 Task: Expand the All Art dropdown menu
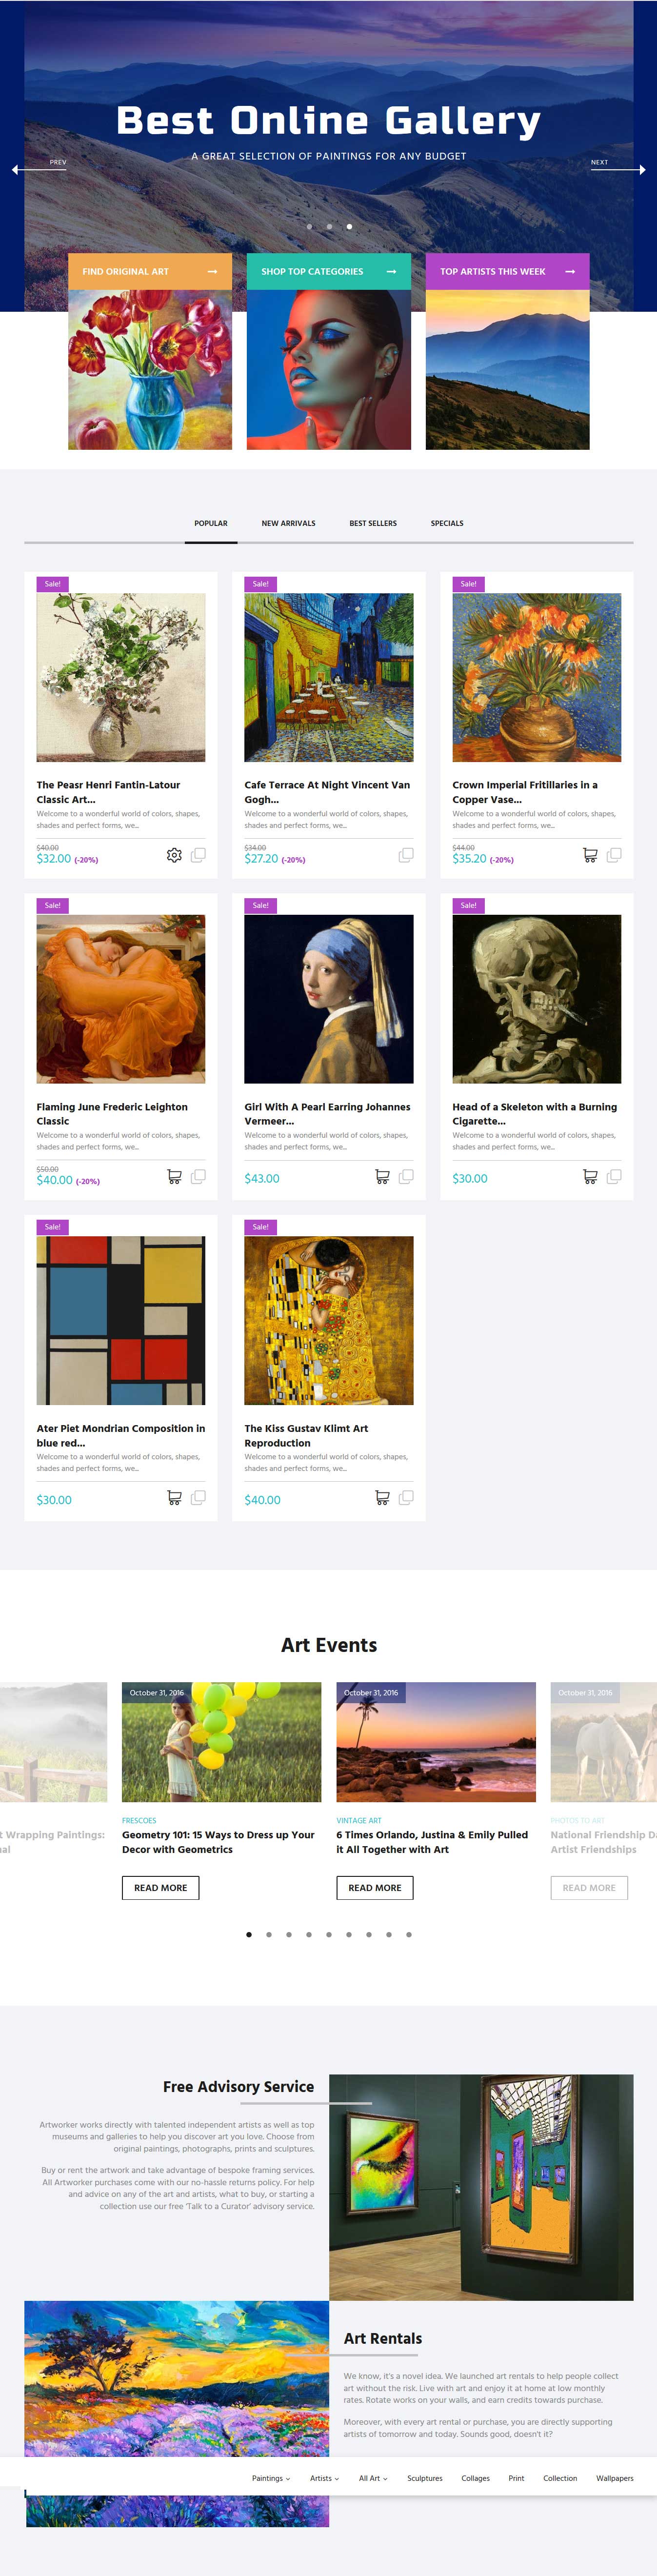[373, 2478]
